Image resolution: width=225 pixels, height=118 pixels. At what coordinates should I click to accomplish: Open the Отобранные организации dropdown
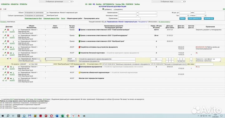[56, 2]
